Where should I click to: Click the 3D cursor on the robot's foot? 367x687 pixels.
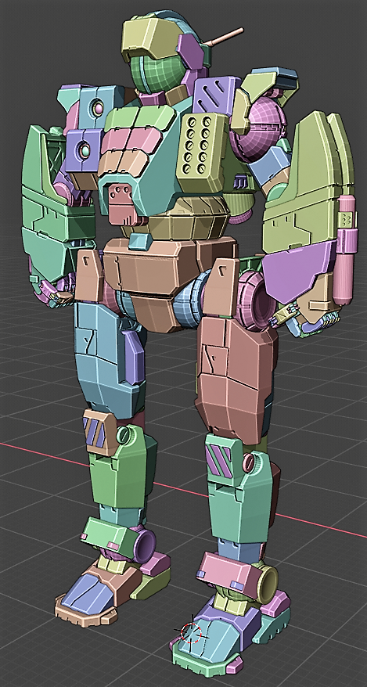(x=192, y=633)
